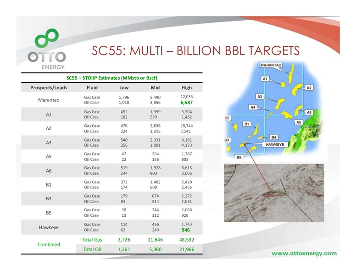Click the MARANTAO label on the map

click(271, 65)
